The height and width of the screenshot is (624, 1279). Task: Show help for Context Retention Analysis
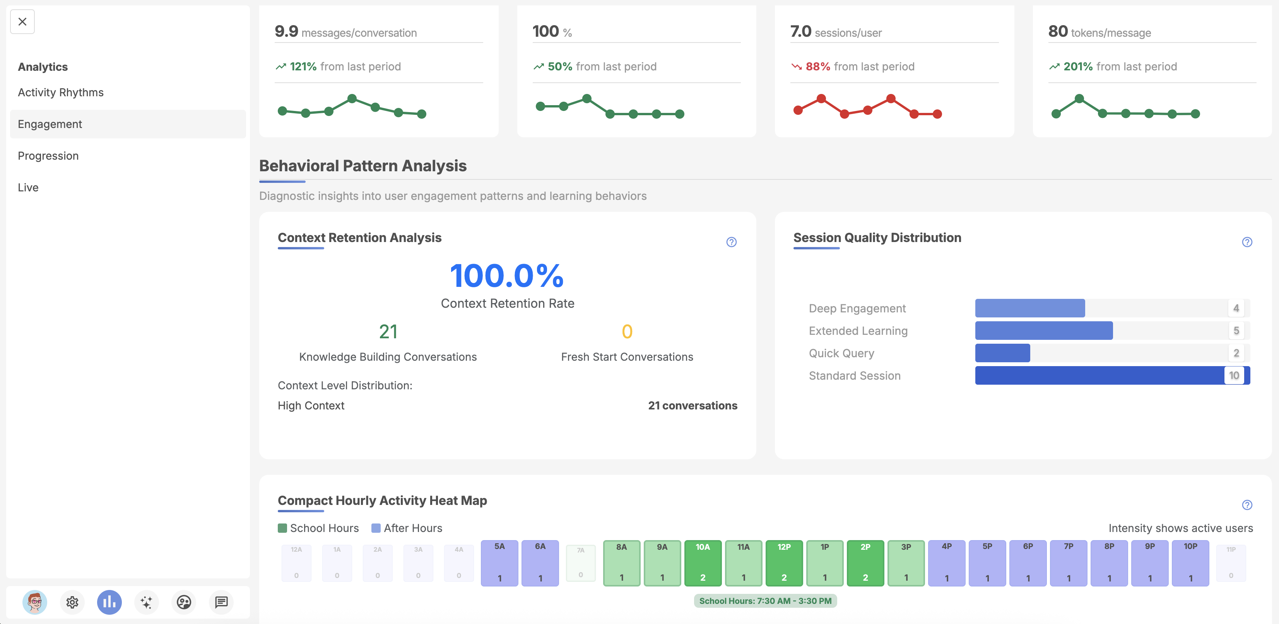click(731, 242)
